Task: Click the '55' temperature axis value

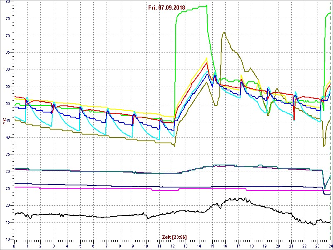Action: point(7,87)
